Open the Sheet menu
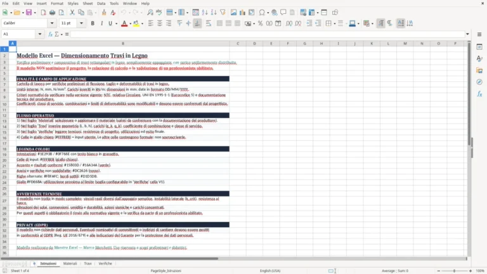 click(x=88, y=3)
